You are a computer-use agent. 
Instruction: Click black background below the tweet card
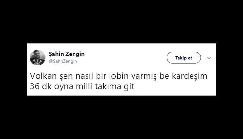(121, 117)
